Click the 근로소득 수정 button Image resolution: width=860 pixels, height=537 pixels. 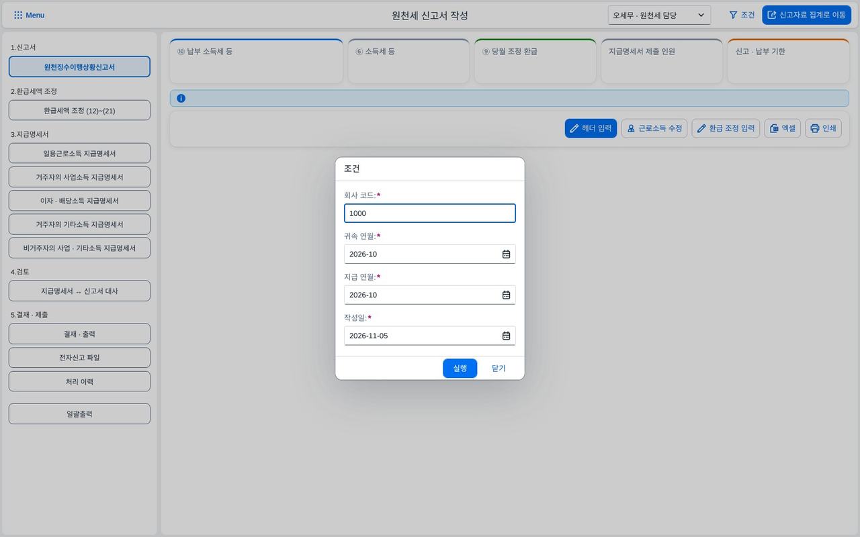pos(654,128)
